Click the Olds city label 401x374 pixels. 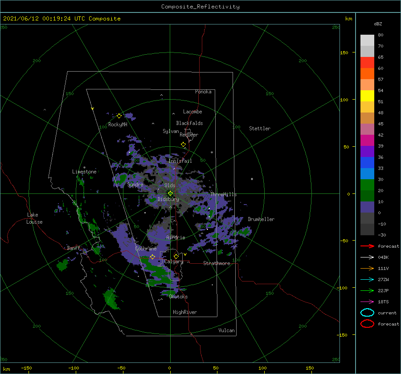(170, 185)
